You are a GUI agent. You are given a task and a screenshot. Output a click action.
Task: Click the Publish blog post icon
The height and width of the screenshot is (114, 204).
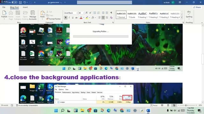coord(4,13)
